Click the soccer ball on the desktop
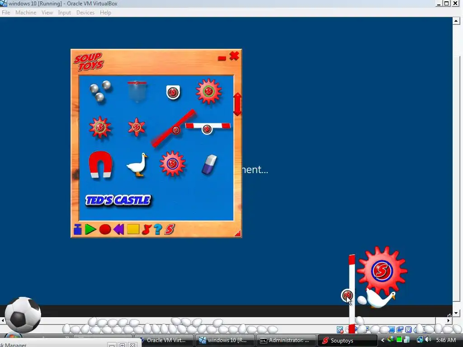This screenshot has width=463, height=347. [x=23, y=314]
